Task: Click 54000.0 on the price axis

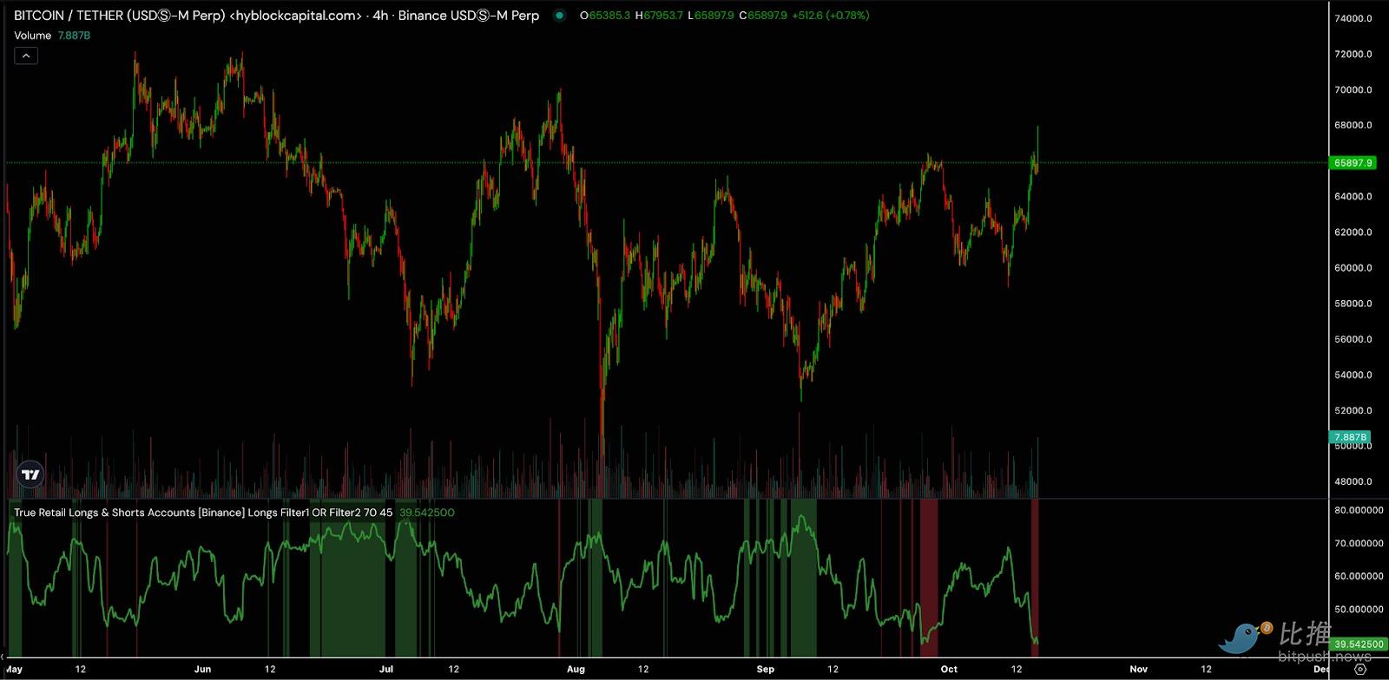Action: 1353,375
